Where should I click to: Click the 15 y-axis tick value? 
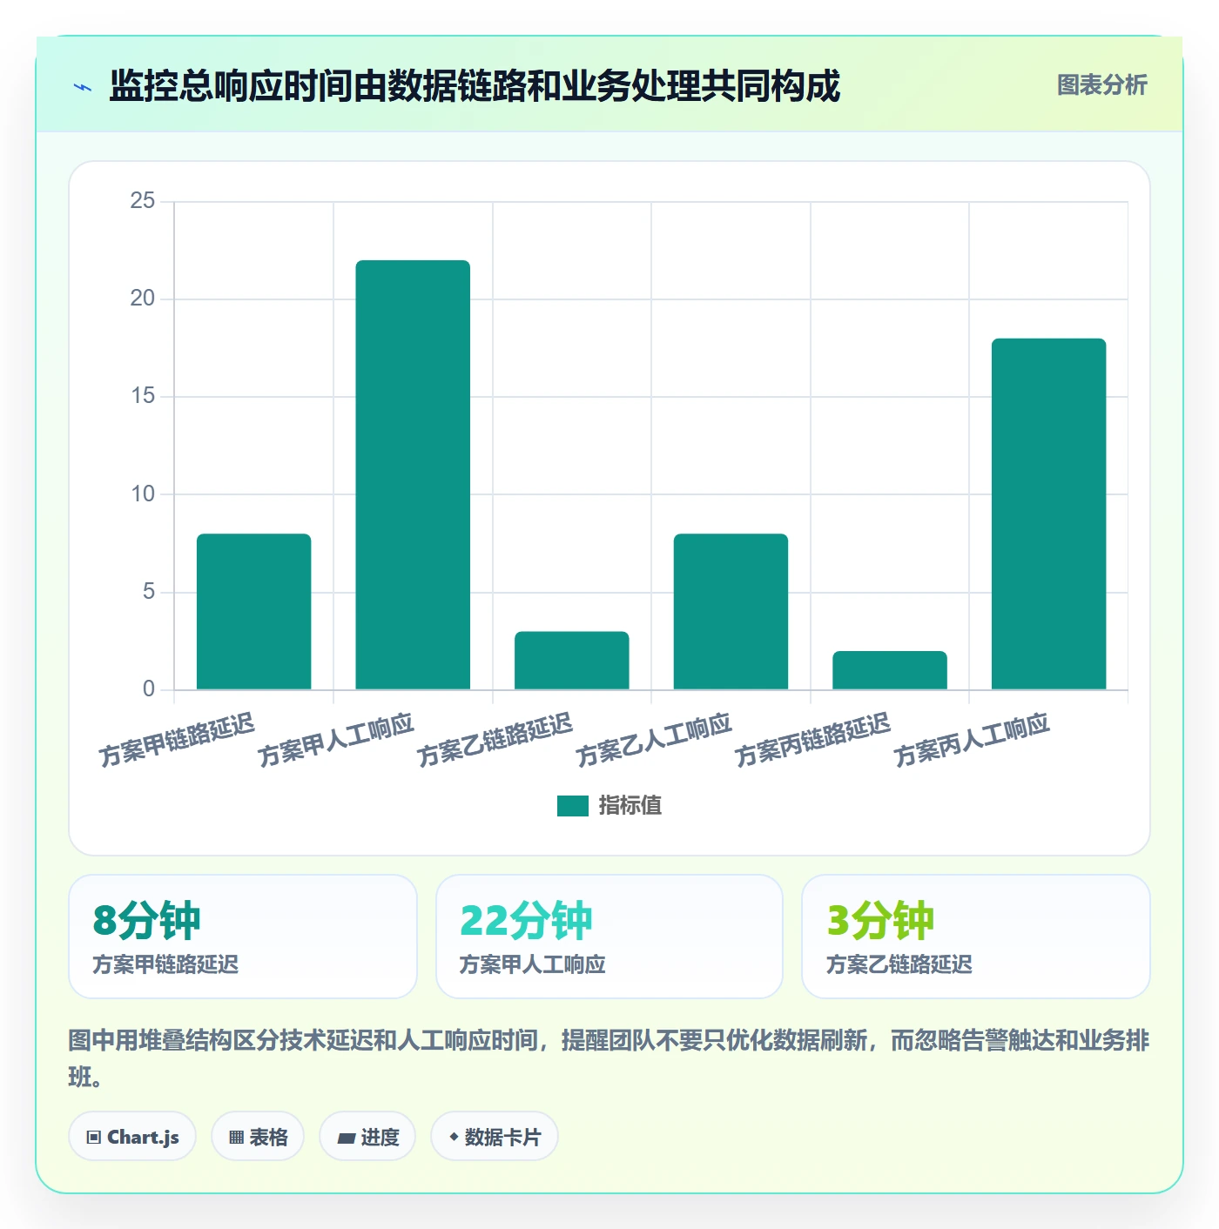(x=143, y=396)
